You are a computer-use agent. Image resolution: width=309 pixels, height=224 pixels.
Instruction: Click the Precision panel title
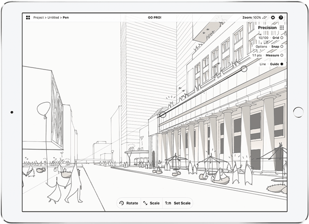(x=267, y=28)
